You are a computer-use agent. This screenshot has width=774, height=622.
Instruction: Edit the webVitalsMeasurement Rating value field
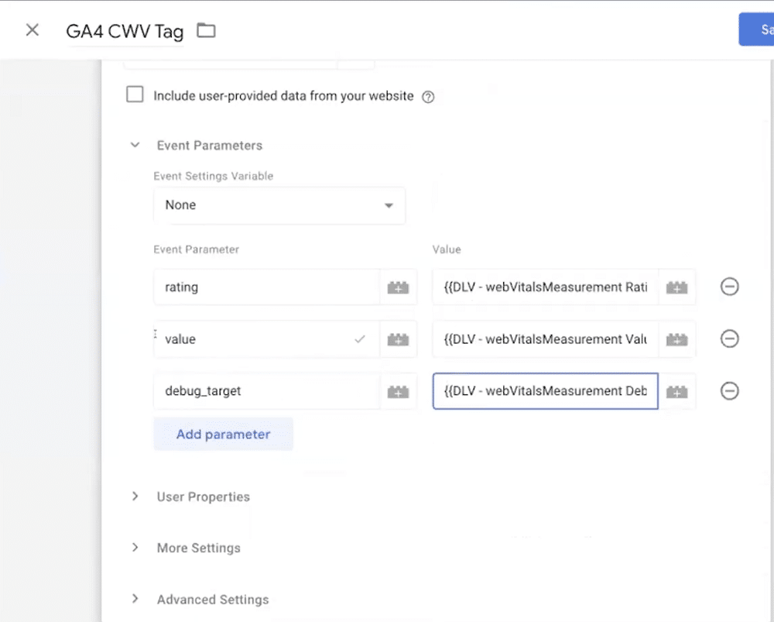546,287
